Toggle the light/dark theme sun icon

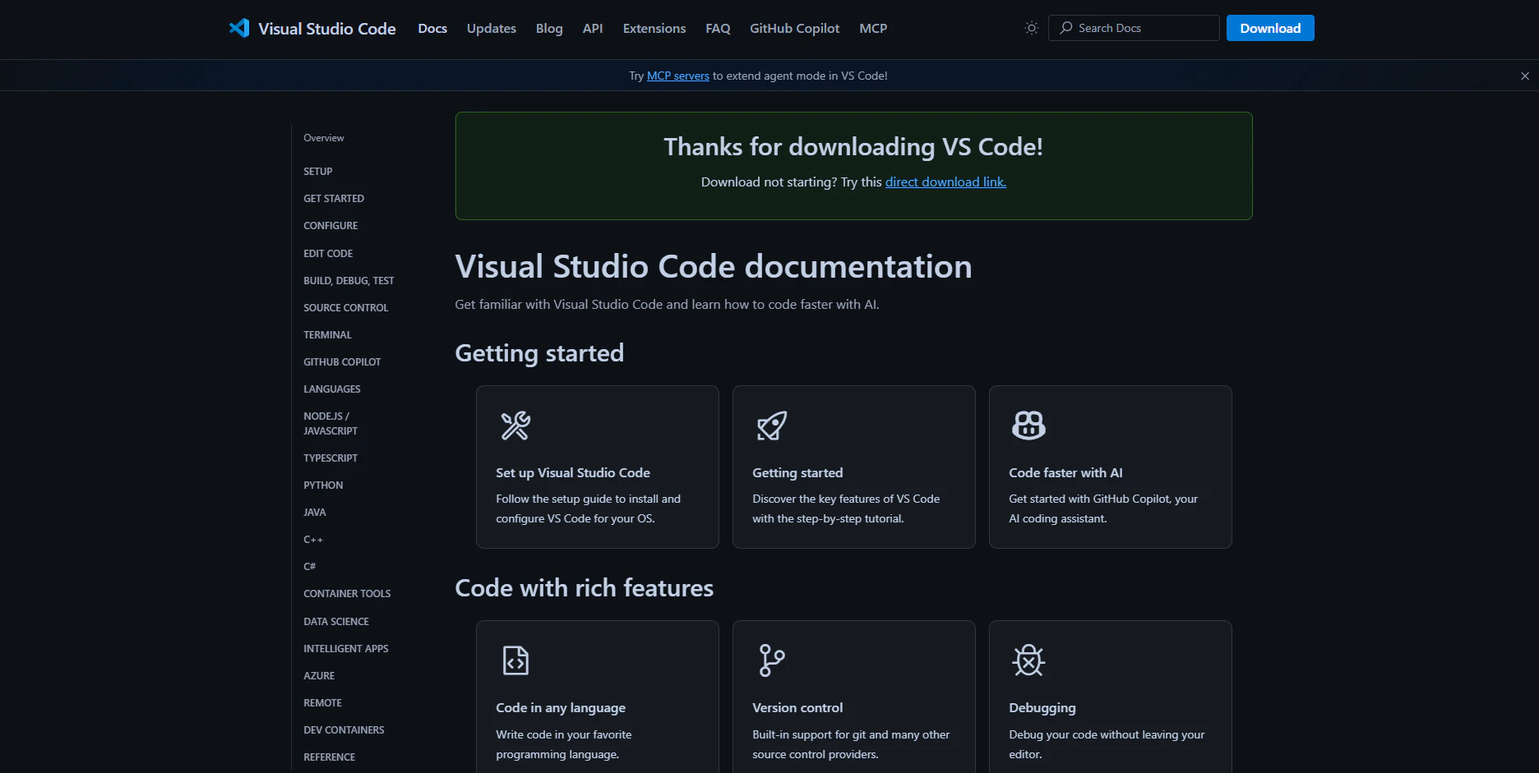click(x=1032, y=28)
